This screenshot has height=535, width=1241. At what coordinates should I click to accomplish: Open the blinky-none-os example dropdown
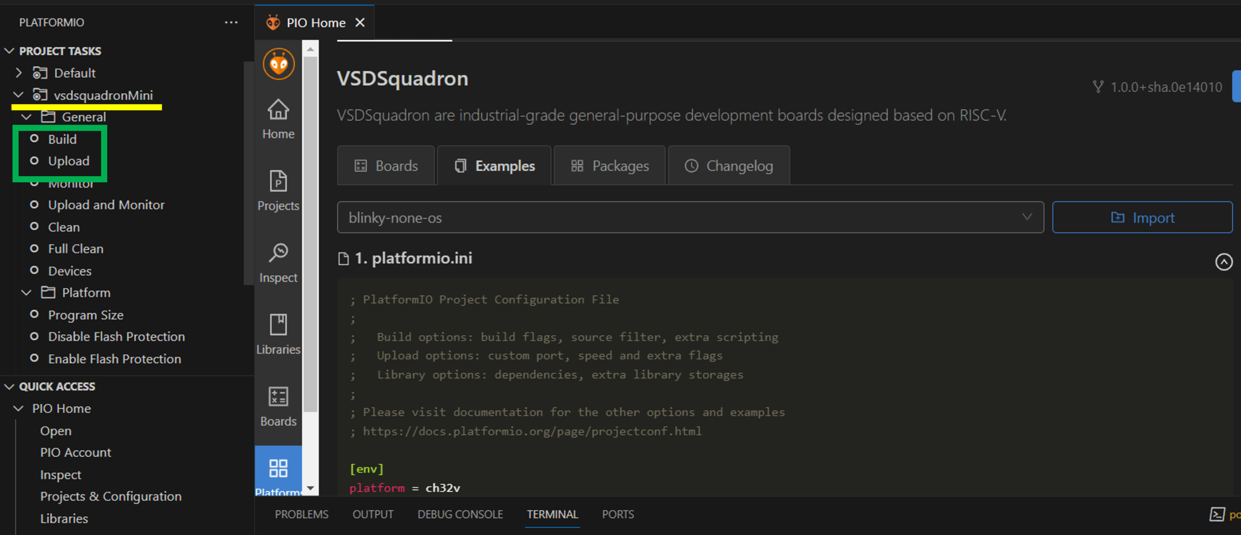pyautogui.click(x=690, y=217)
